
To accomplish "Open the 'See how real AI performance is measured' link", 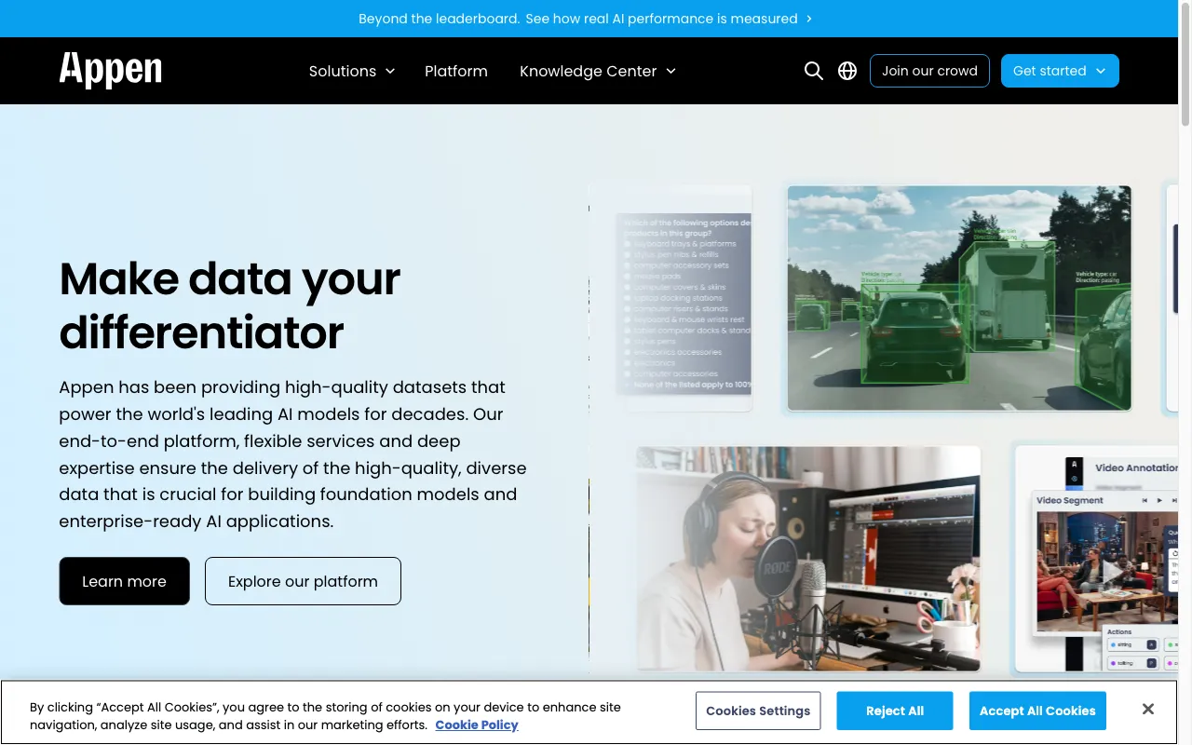I will [661, 19].
